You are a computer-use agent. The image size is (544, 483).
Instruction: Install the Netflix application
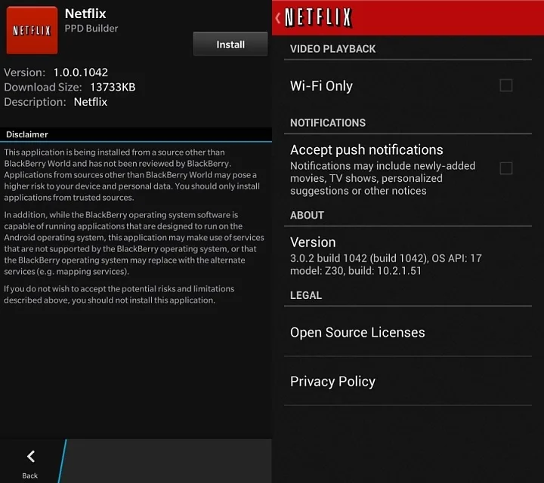click(230, 44)
